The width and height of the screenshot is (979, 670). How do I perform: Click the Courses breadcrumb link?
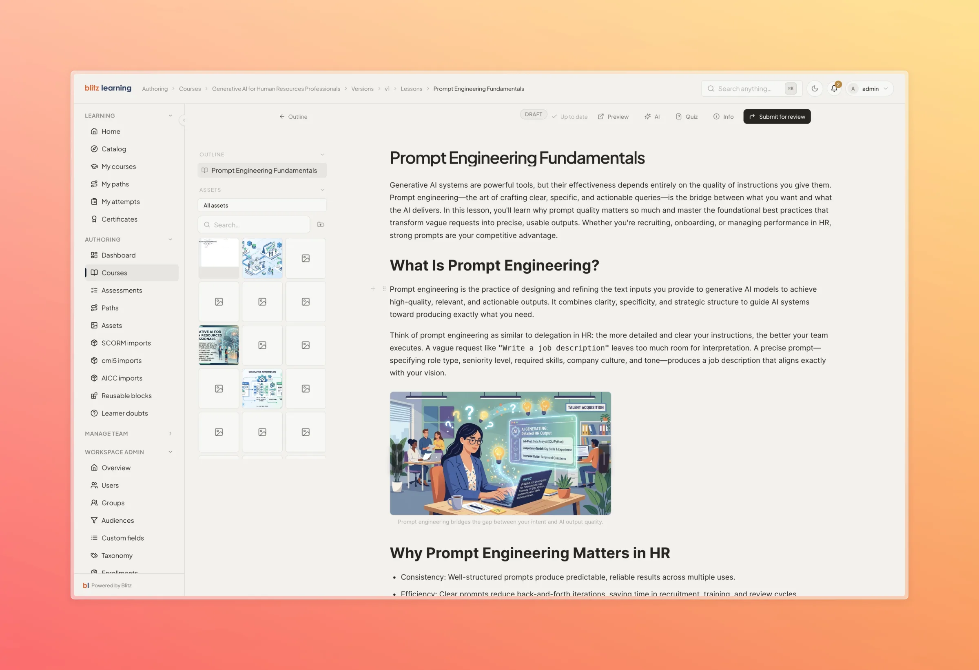point(190,89)
